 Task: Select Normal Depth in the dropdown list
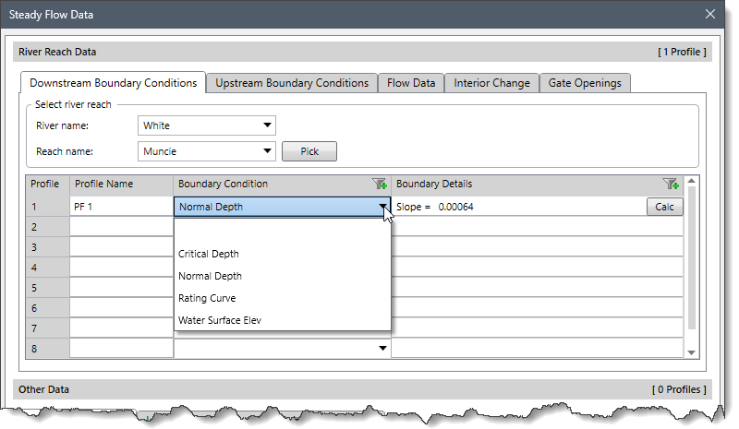click(210, 276)
